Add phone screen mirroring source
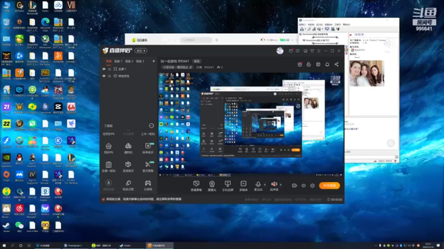 (x=228, y=186)
